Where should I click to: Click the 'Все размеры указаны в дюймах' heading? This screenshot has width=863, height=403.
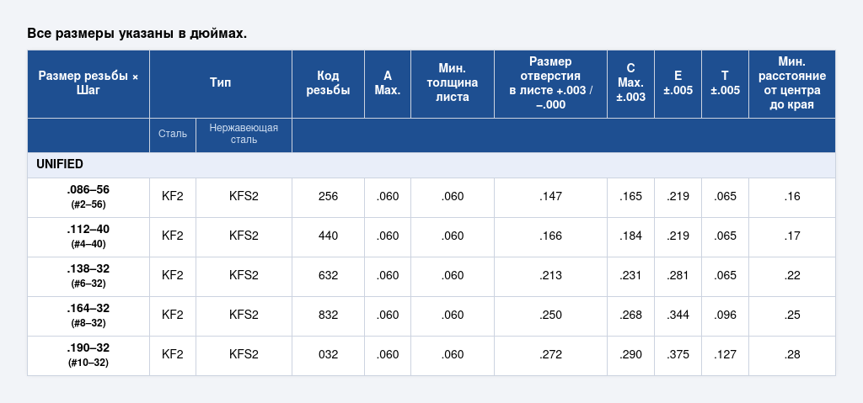click(137, 34)
